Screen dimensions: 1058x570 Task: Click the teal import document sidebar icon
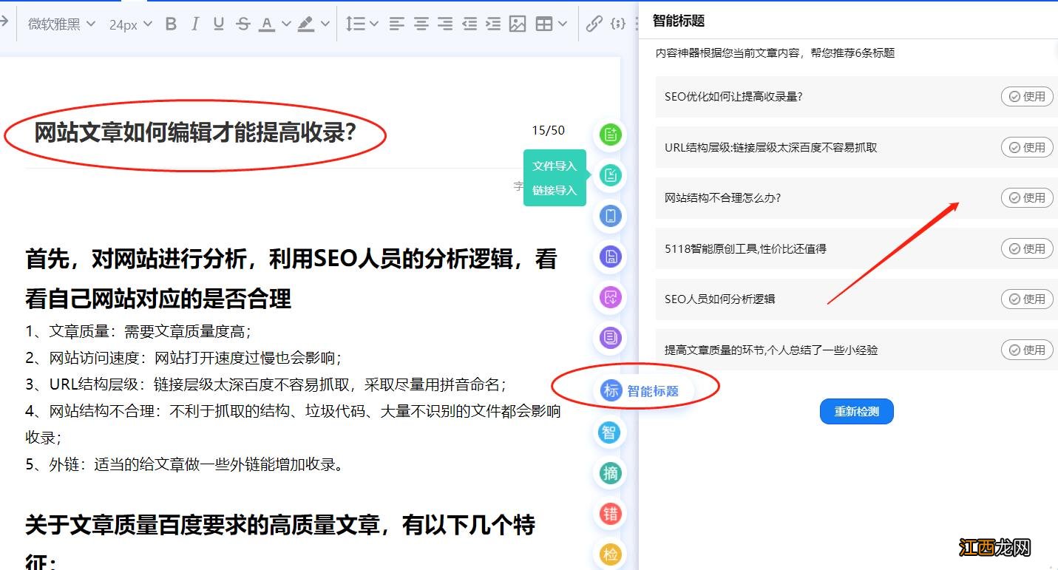pyautogui.click(x=611, y=175)
